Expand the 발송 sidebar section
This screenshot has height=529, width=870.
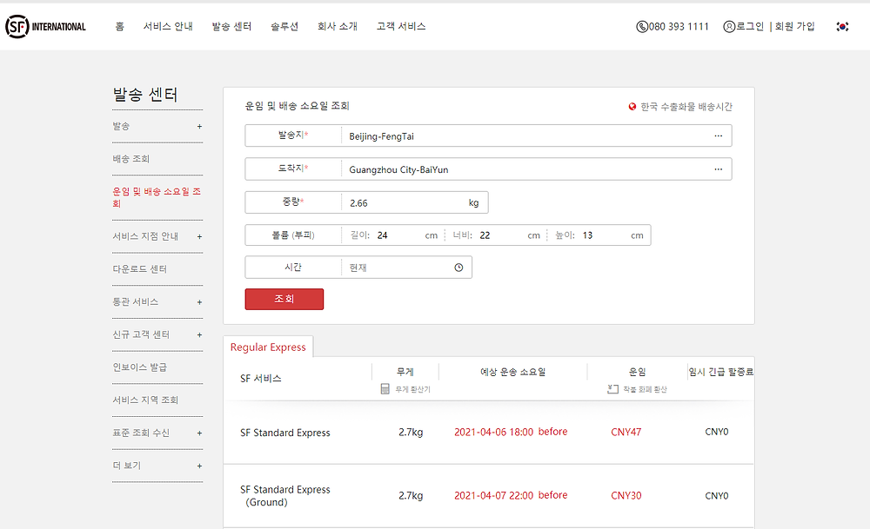tap(199, 127)
